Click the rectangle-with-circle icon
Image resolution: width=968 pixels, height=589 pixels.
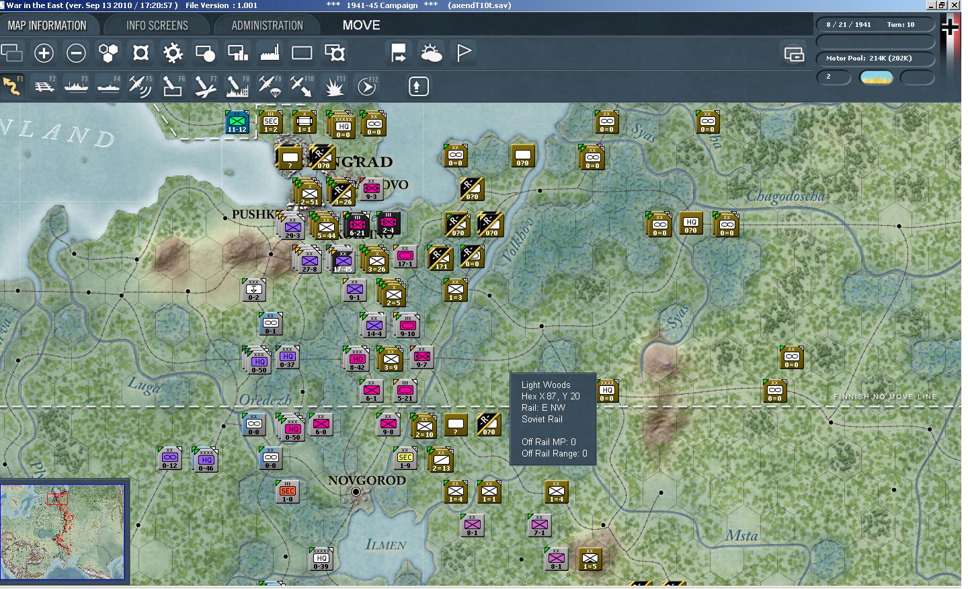pos(205,52)
